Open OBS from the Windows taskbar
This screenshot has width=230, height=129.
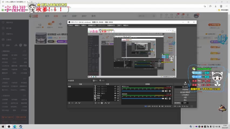click(9, 126)
